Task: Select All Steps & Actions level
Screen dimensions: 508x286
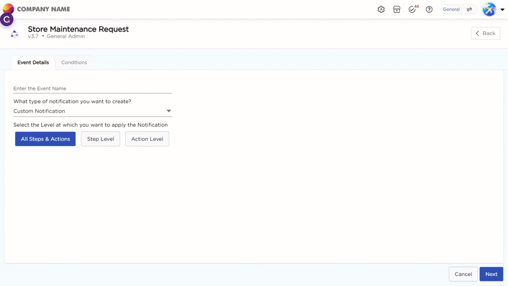Action: (45, 139)
